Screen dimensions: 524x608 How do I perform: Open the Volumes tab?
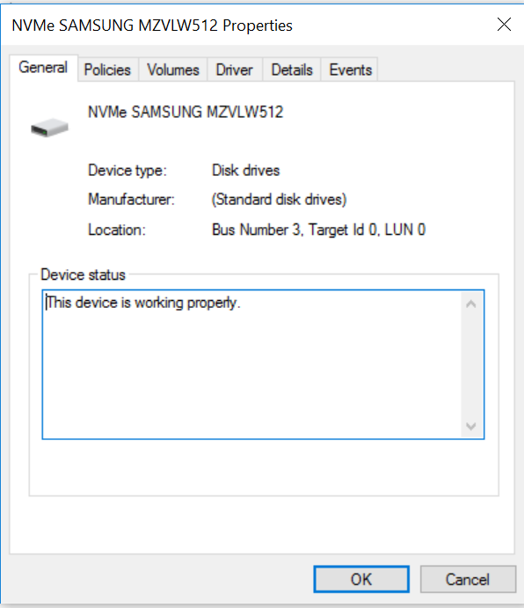173,70
